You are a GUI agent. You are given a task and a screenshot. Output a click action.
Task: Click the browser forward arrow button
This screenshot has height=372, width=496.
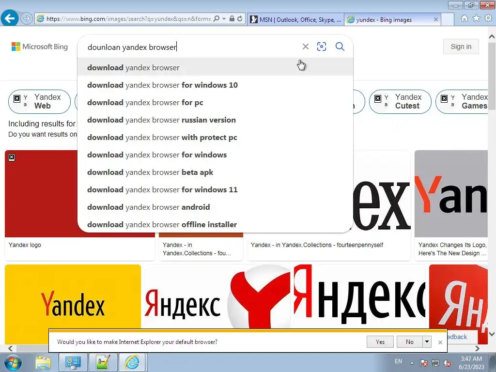[x=27, y=19]
